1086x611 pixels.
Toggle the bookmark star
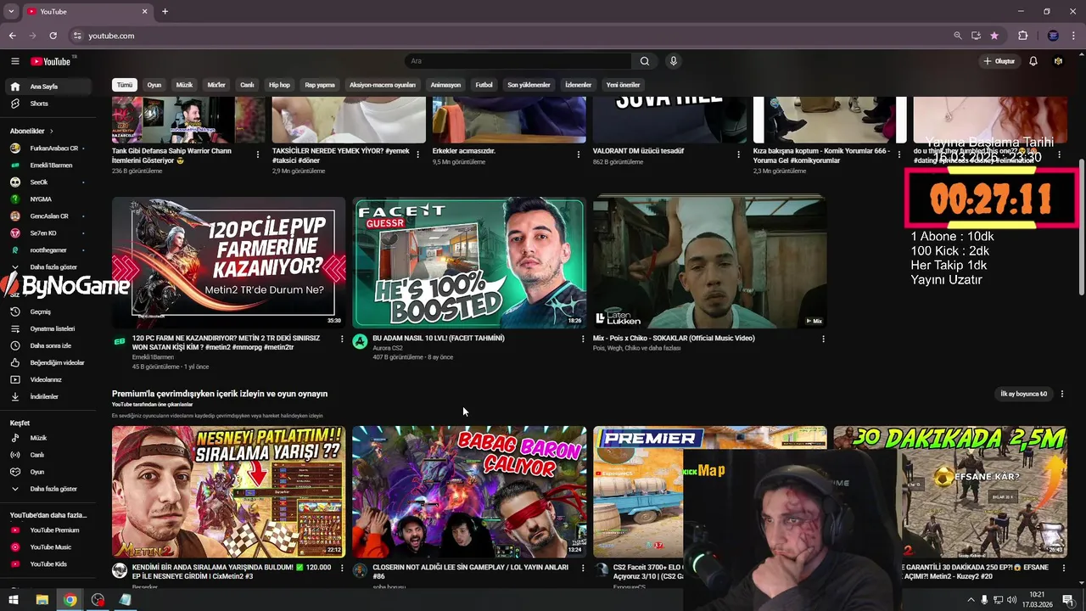pyautogui.click(x=994, y=36)
